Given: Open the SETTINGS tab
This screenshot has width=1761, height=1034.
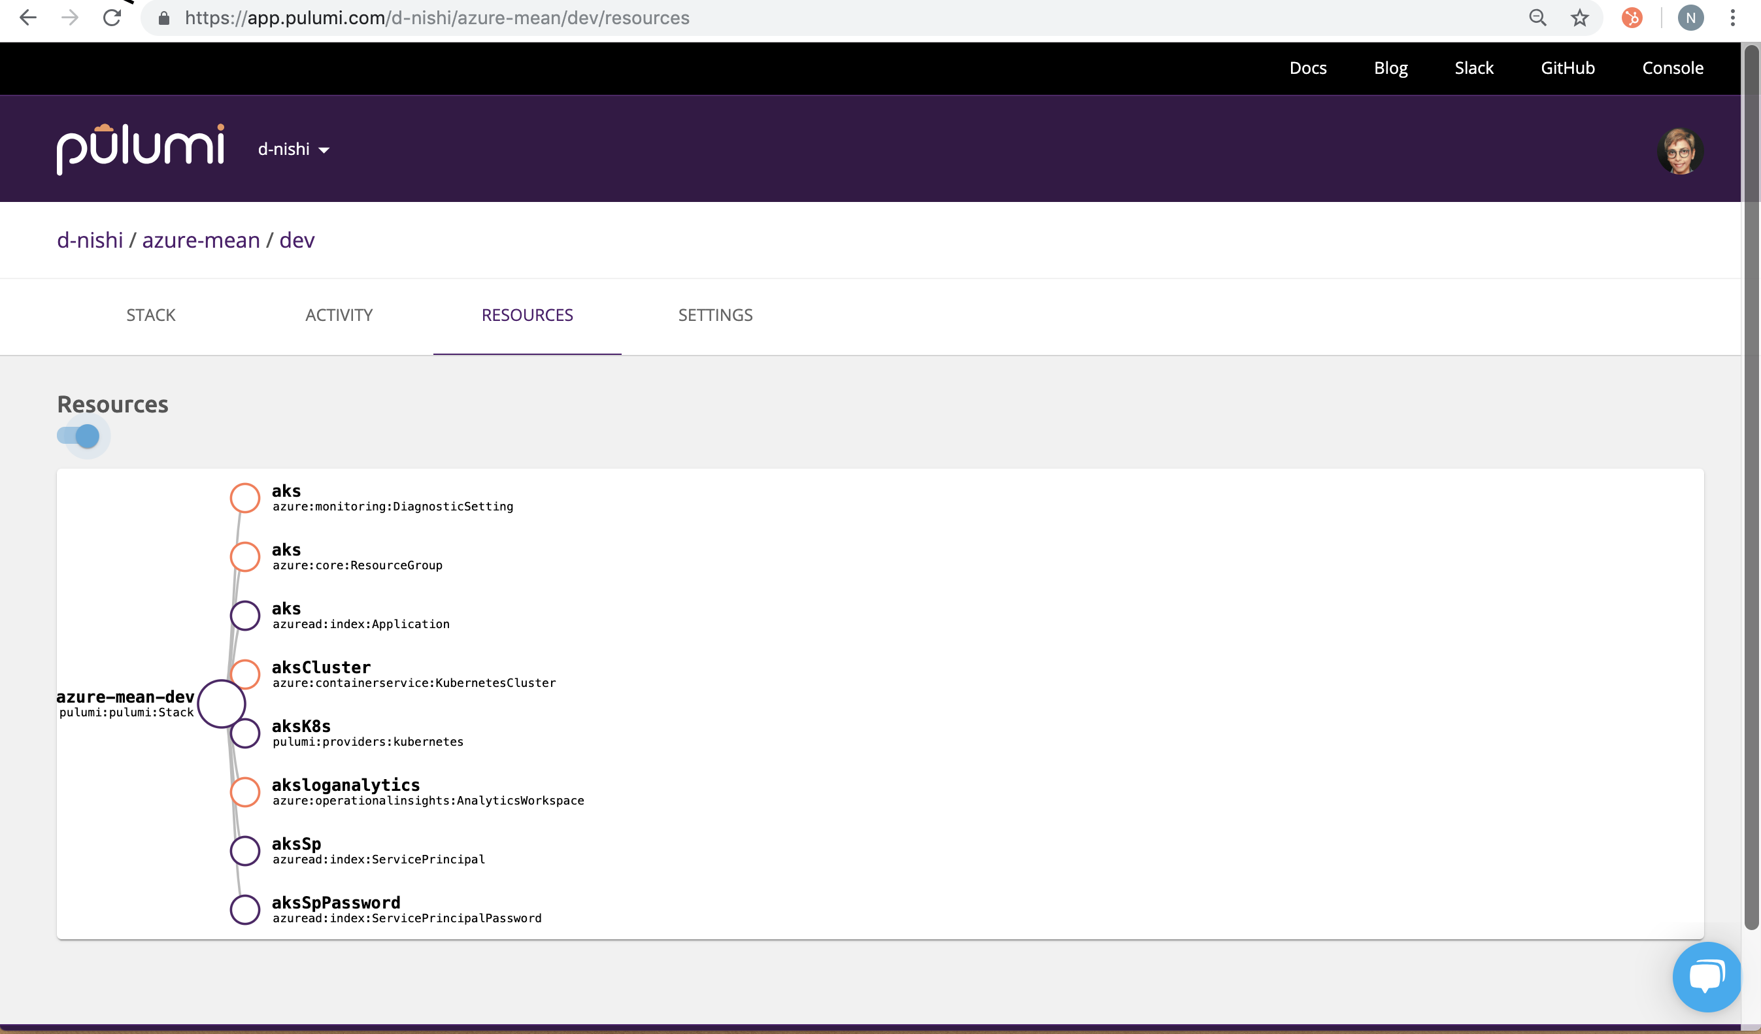Looking at the screenshot, I should [x=715, y=315].
